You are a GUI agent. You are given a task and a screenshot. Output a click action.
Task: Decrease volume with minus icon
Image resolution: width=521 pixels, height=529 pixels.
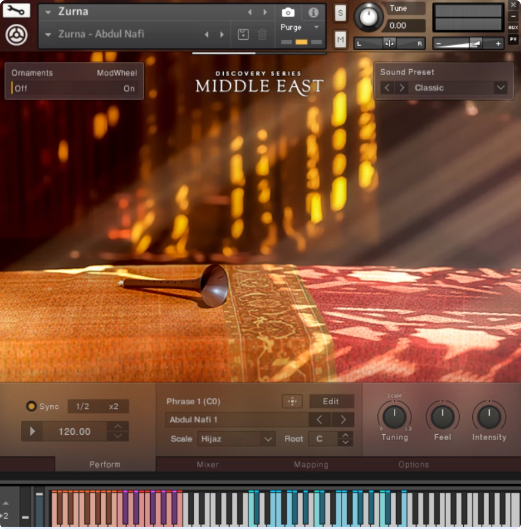pyautogui.click(x=438, y=43)
